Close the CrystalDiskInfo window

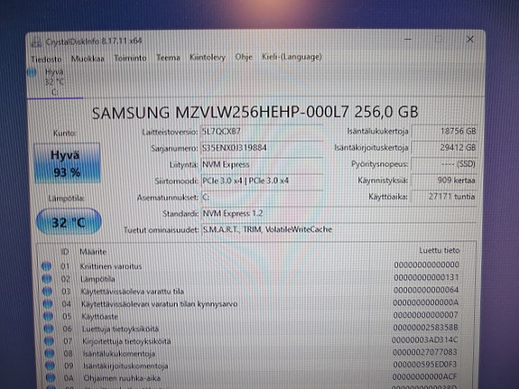pyautogui.click(x=469, y=40)
